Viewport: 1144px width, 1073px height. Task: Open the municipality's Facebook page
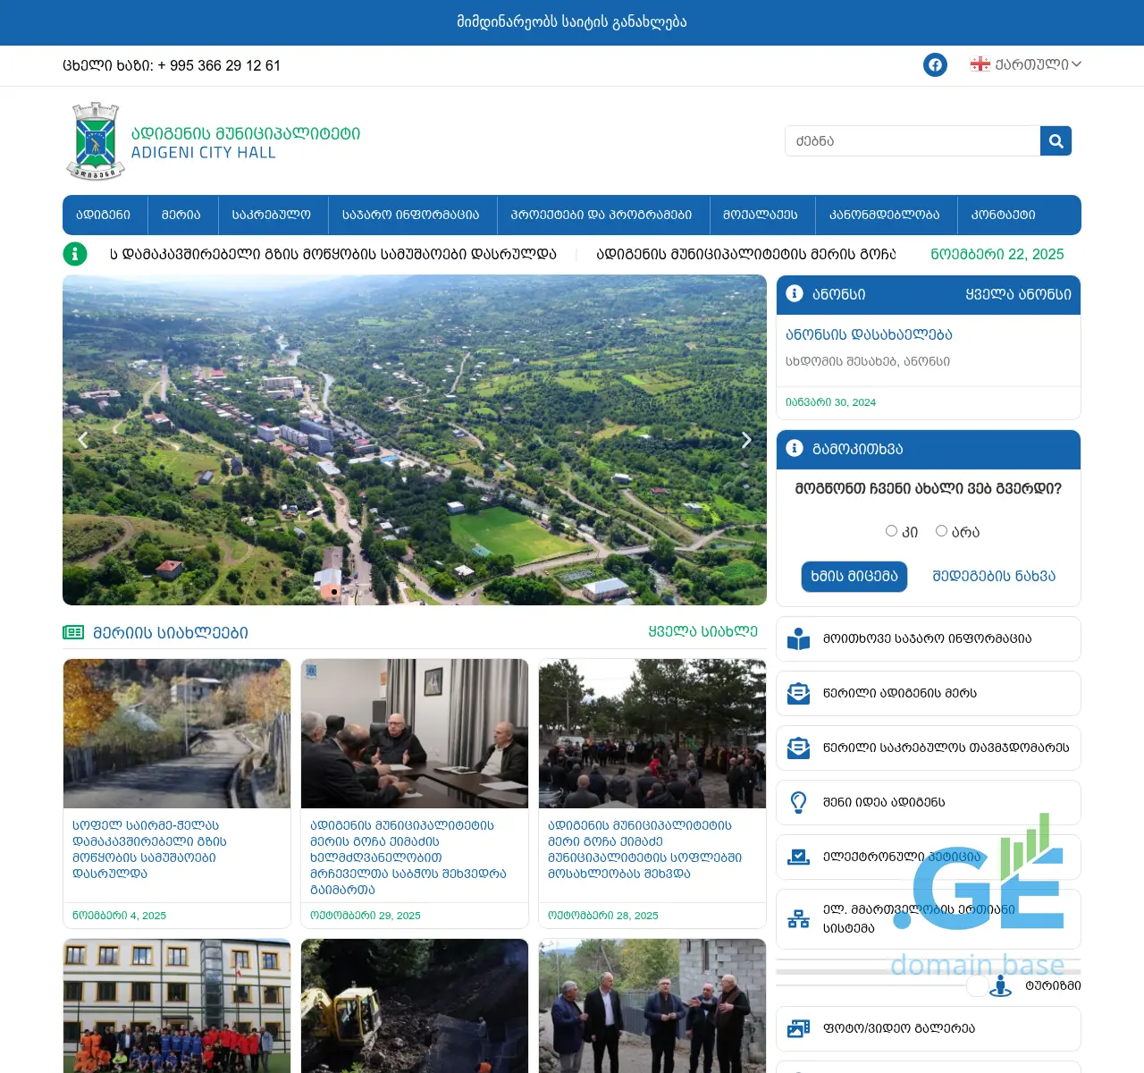click(935, 64)
